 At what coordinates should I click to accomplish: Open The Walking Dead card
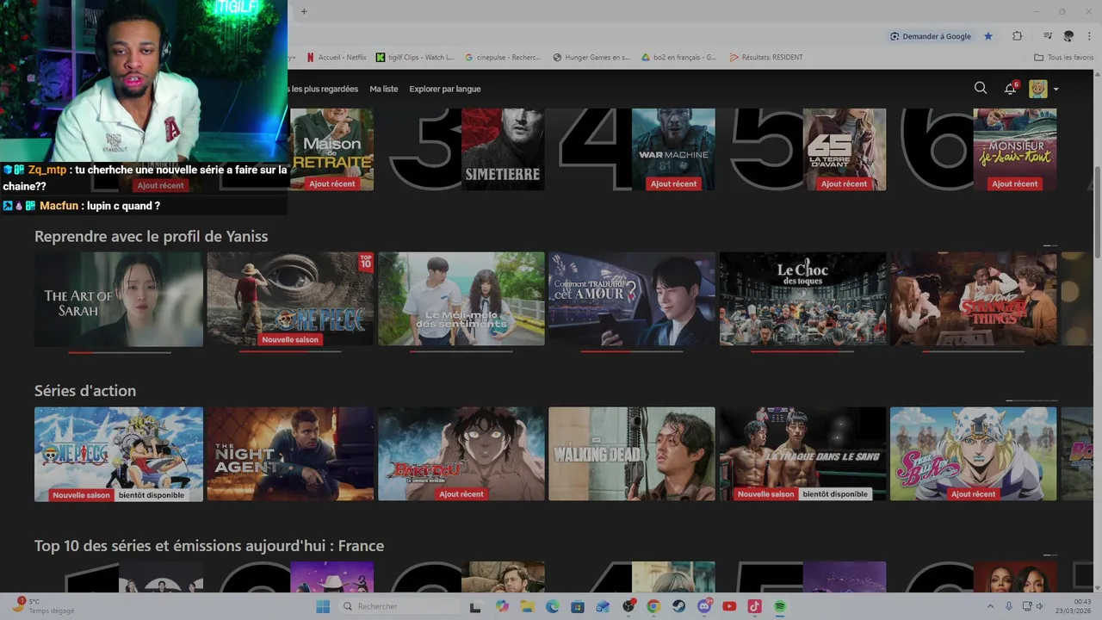tap(632, 454)
